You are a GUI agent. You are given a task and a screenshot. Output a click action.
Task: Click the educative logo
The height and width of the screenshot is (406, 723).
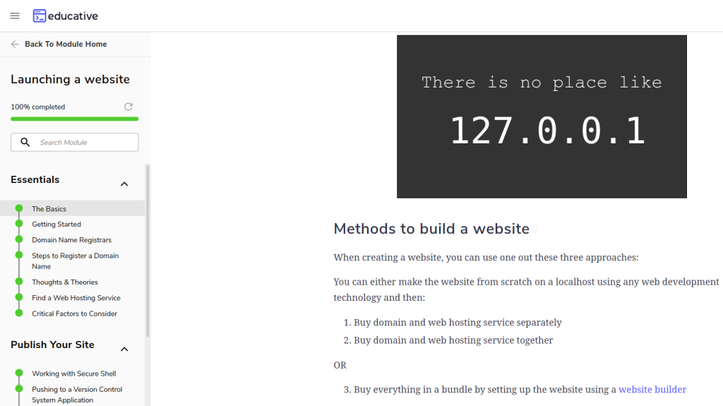[66, 16]
